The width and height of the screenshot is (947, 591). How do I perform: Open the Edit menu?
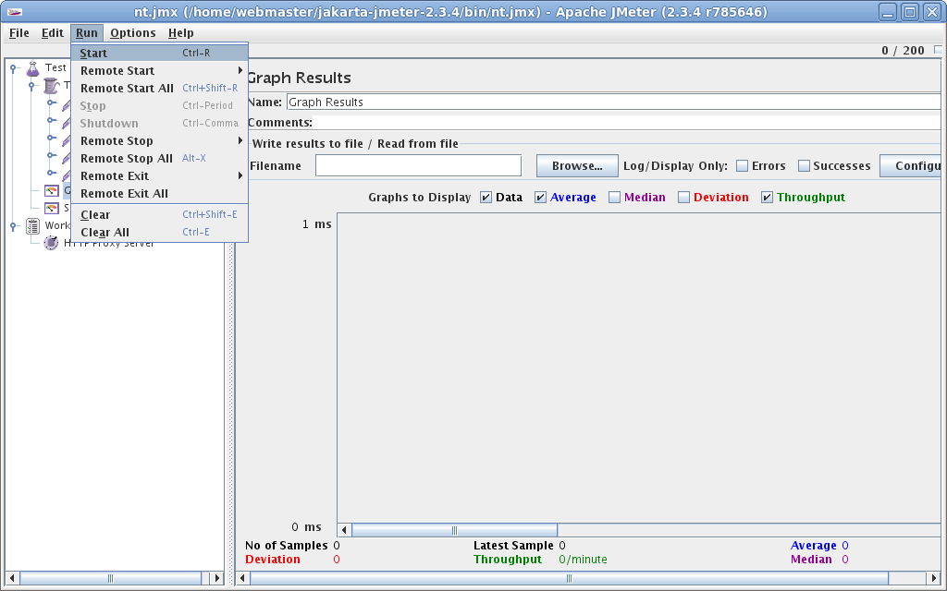(x=53, y=33)
